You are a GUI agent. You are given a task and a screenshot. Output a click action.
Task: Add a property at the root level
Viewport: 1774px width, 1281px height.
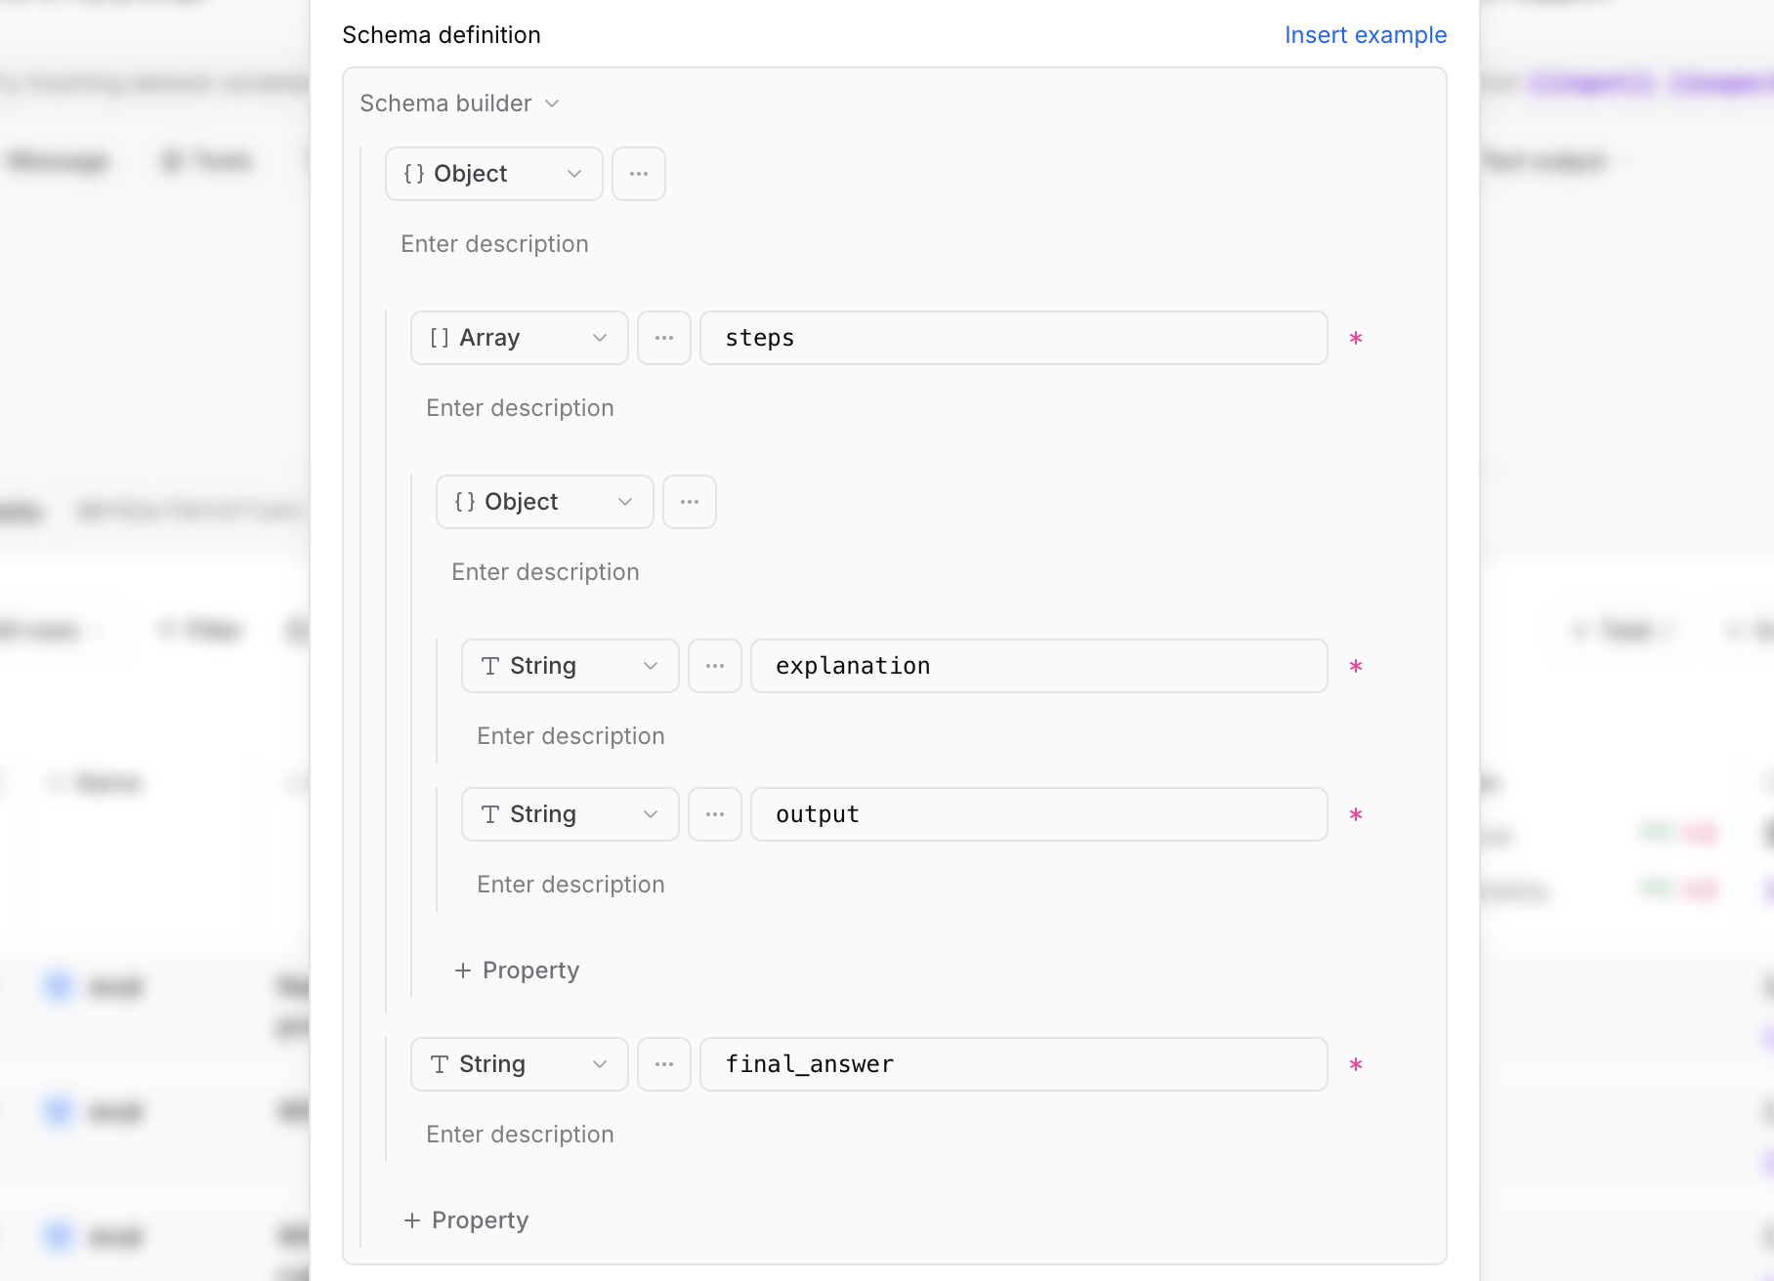coord(466,1219)
